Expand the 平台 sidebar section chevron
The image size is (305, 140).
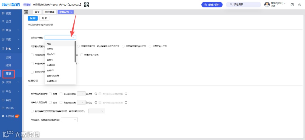(18, 91)
